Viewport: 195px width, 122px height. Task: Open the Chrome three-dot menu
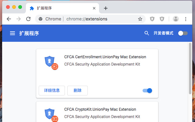click(x=186, y=19)
